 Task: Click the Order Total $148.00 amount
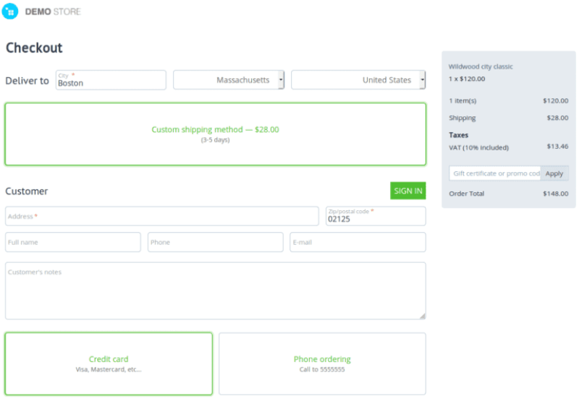click(555, 194)
